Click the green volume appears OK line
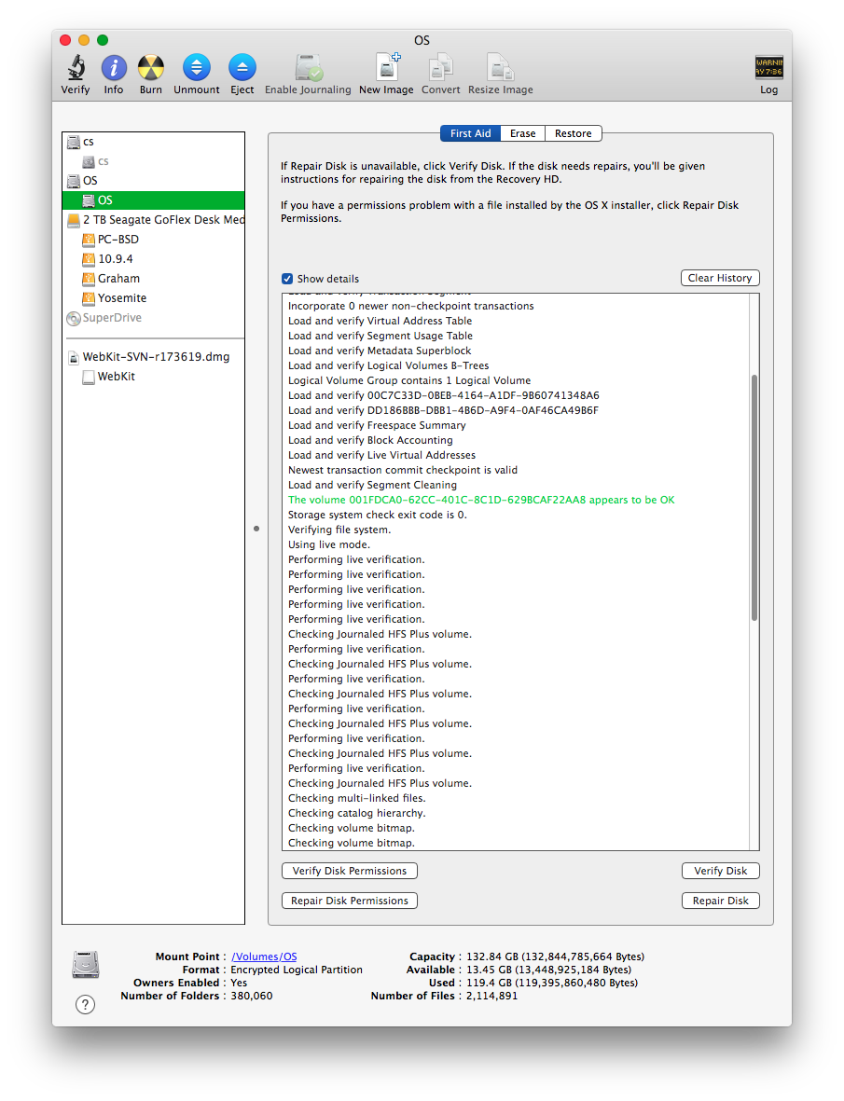This screenshot has width=844, height=1101. pyautogui.click(x=481, y=500)
